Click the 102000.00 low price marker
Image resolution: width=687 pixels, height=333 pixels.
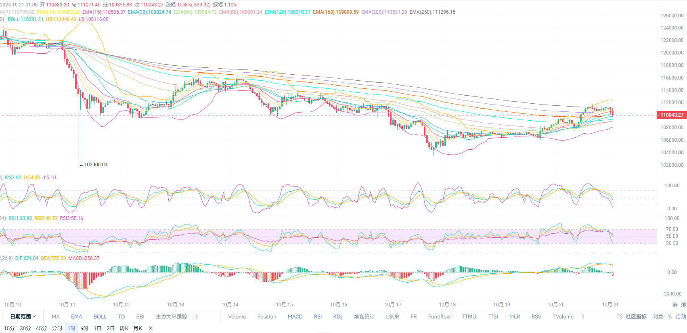coord(96,165)
